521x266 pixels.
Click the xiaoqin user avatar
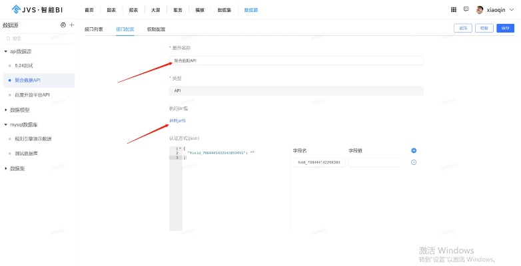[x=480, y=10]
